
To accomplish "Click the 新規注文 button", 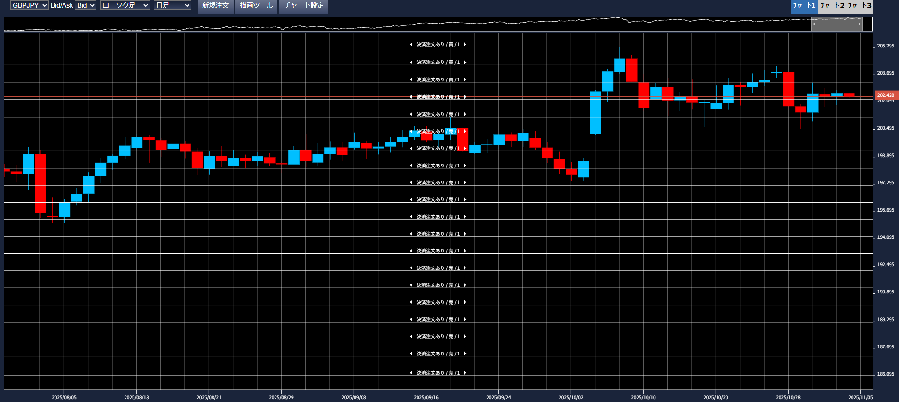I will 215,6.
